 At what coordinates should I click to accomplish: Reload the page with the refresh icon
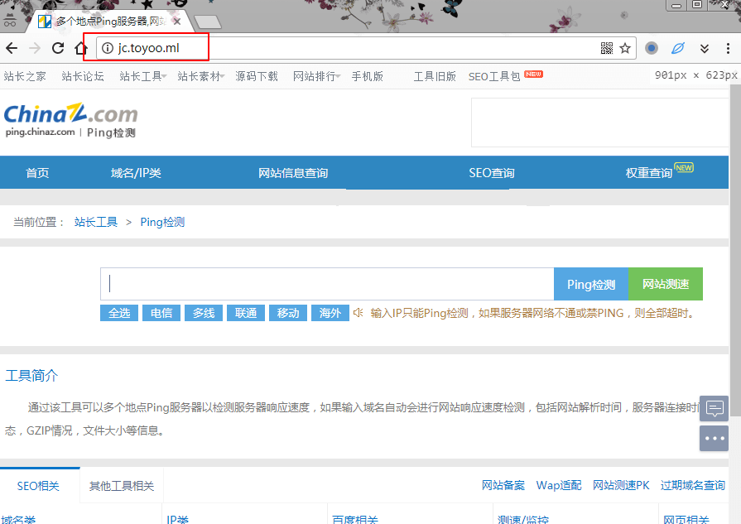click(x=58, y=48)
